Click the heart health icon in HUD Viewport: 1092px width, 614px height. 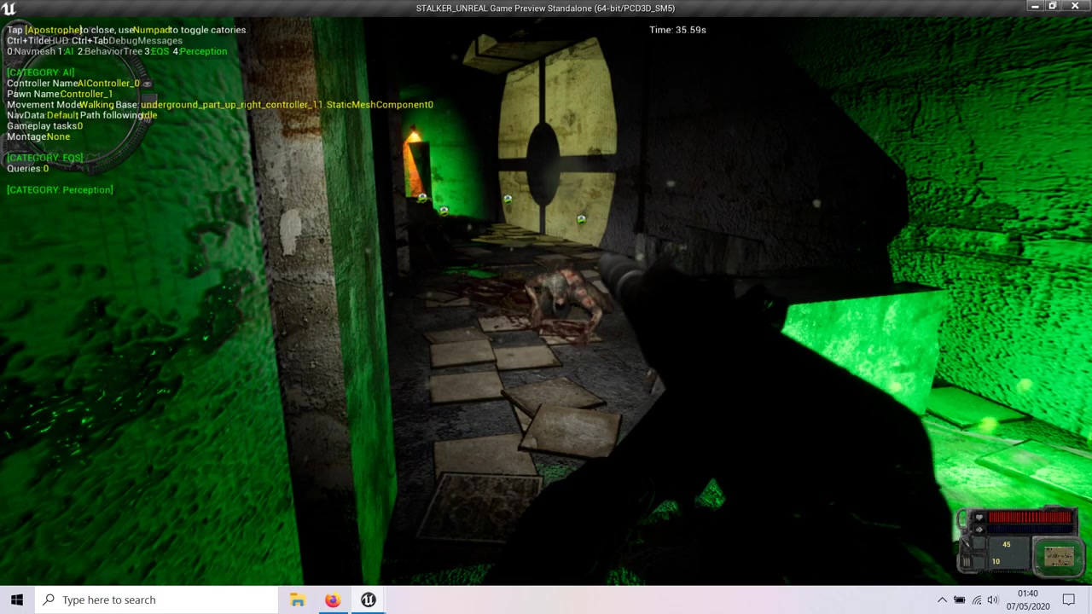979,518
